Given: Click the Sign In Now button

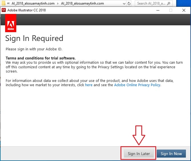Looking at the screenshot, I should coord(171,154).
